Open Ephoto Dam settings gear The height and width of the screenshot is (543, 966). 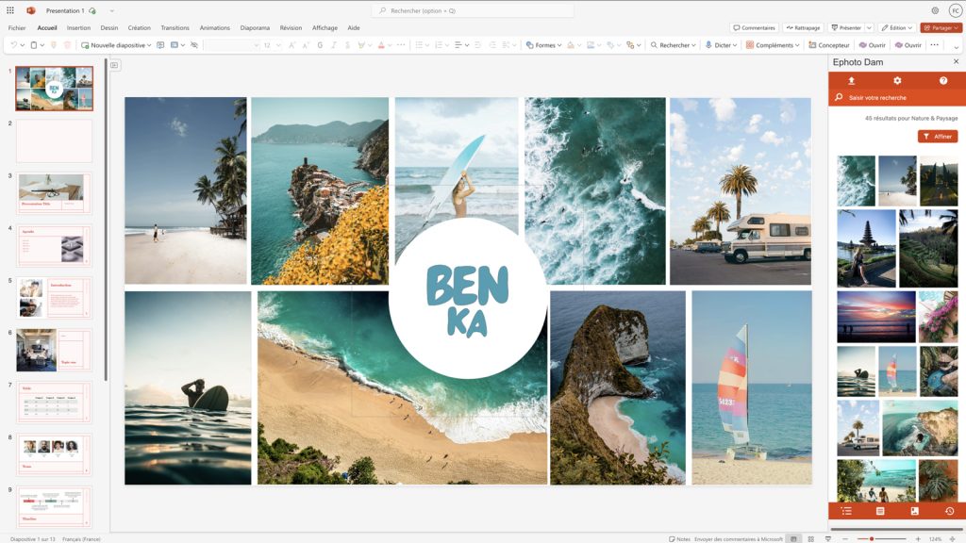tap(897, 81)
